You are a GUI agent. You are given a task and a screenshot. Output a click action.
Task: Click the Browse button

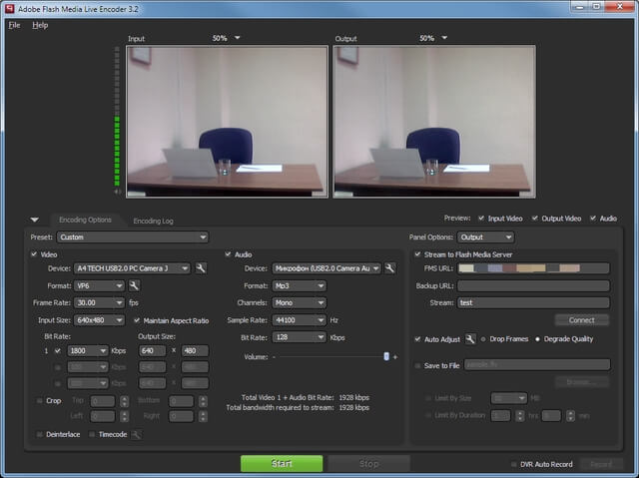point(581,382)
